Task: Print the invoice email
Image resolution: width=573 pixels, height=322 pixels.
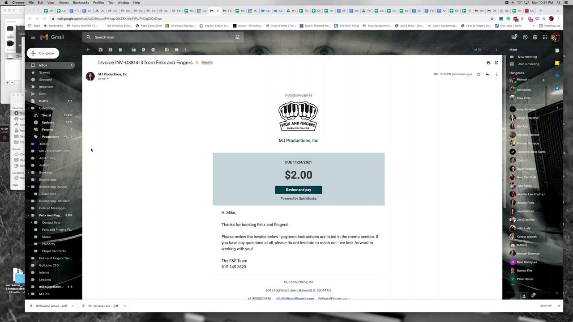Action: click(x=488, y=63)
